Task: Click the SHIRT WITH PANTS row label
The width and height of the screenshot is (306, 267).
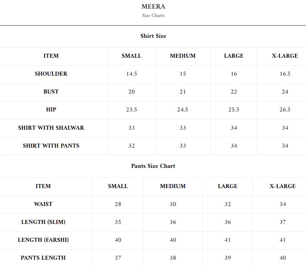Action: (x=51, y=146)
